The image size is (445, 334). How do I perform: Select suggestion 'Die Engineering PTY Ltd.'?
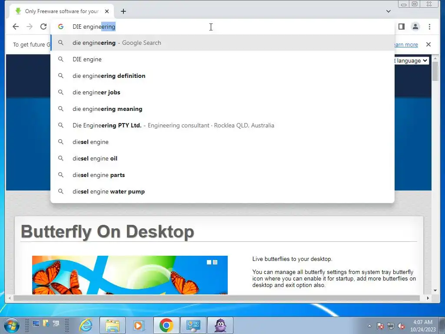point(222,125)
